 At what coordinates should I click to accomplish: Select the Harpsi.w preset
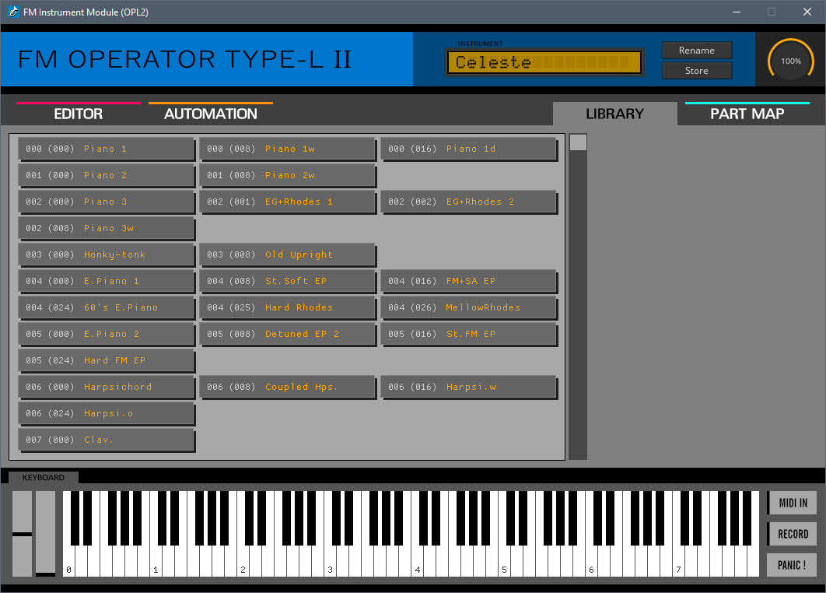click(469, 387)
